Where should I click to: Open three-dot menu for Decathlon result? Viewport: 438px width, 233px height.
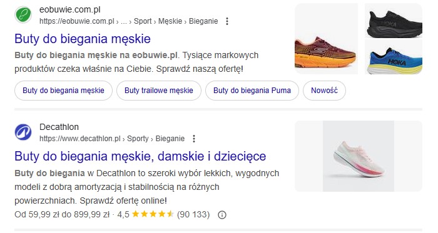(x=194, y=139)
